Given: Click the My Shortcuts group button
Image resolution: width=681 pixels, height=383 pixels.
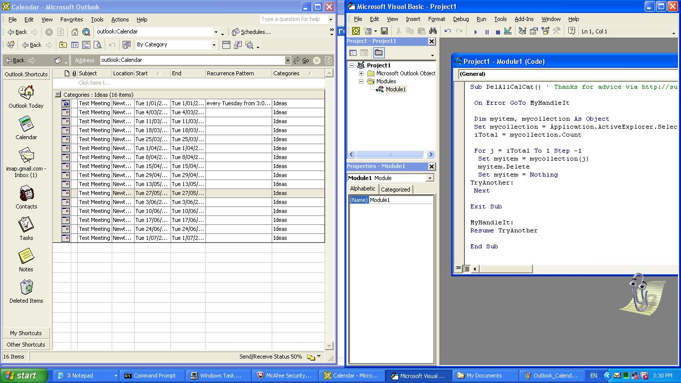Looking at the screenshot, I should pyautogui.click(x=26, y=333).
